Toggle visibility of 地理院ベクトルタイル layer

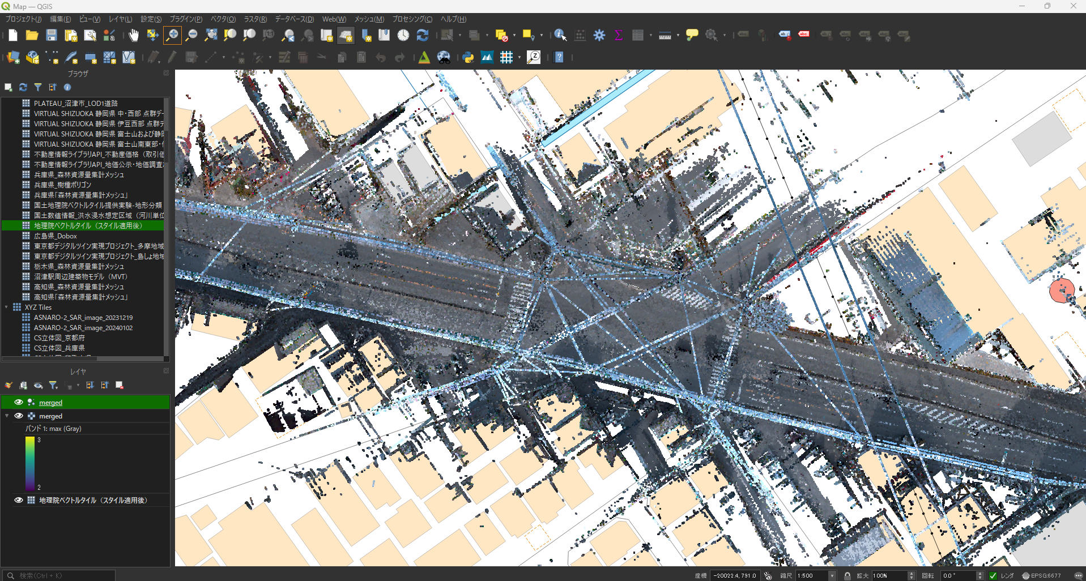(19, 500)
